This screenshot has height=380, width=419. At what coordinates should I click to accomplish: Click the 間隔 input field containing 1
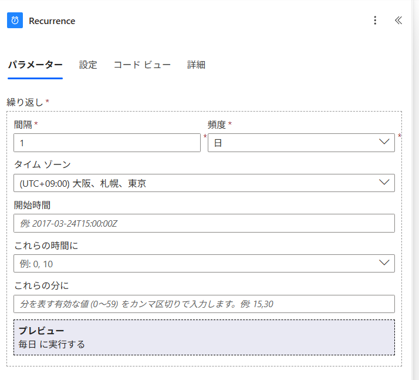point(107,143)
